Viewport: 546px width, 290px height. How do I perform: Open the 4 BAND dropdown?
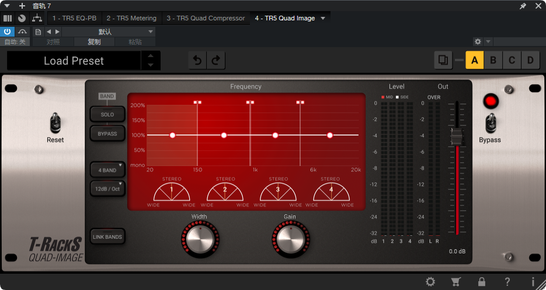click(x=107, y=170)
